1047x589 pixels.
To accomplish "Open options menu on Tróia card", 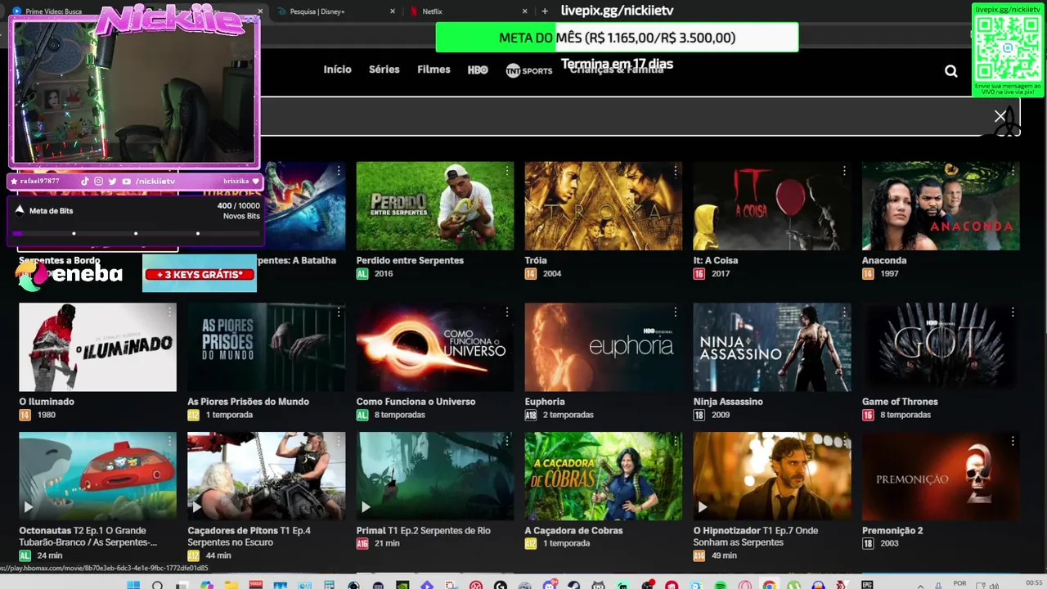I will (x=676, y=171).
